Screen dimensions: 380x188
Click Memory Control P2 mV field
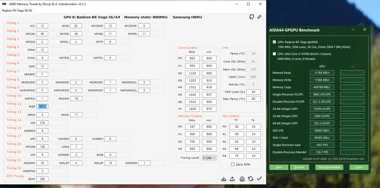(209, 142)
